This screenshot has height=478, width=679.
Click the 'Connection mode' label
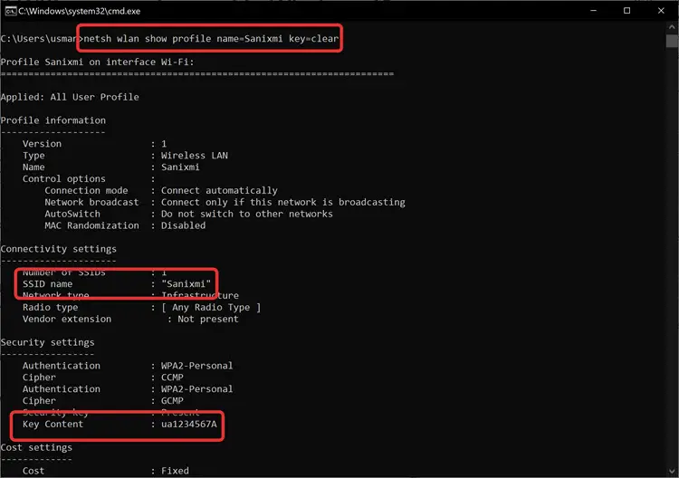click(86, 190)
